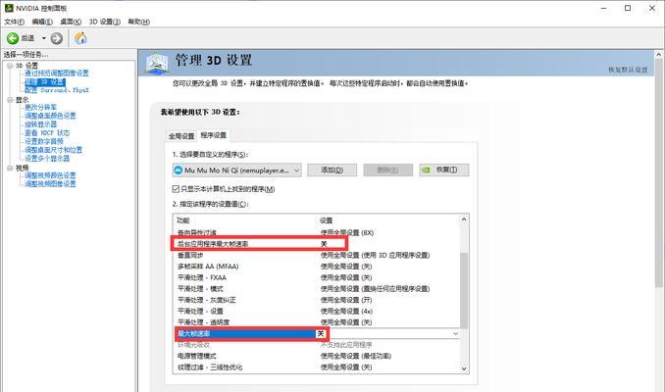Select the highlighted 最大帧速率 row
Screen dimensions: 665x392
[318, 333]
